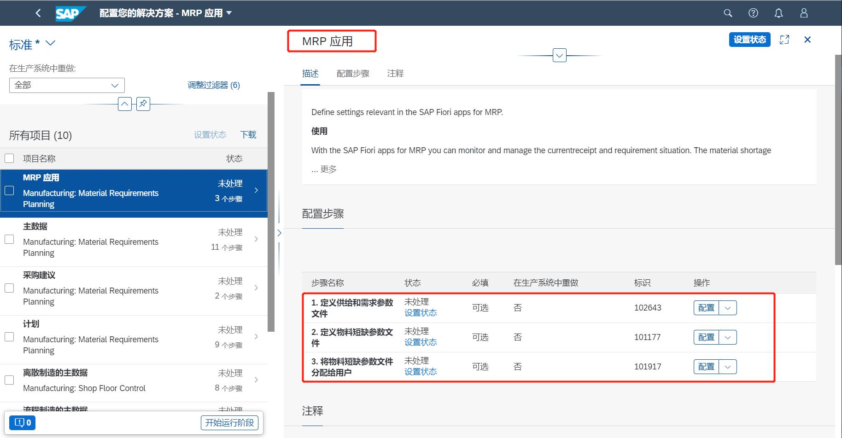Select the checkbox beside 采购建议

tap(9, 288)
